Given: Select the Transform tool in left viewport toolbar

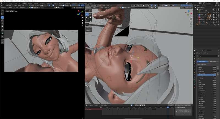Looking at the screenshot, I should coord(2,26).
